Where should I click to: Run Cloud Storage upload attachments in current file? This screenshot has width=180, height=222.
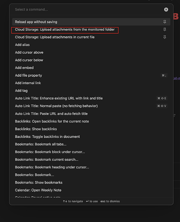91,37
